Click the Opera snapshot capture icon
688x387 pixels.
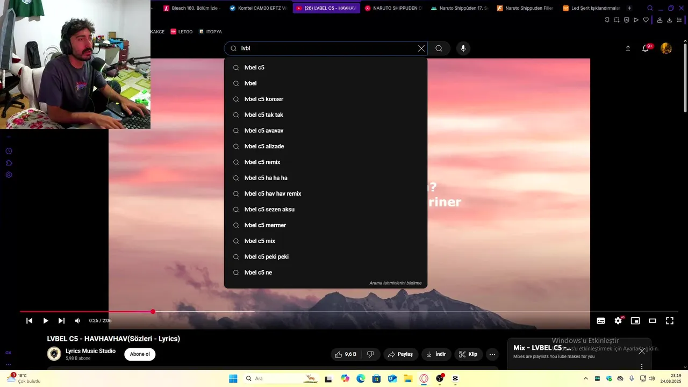[617, 20]
